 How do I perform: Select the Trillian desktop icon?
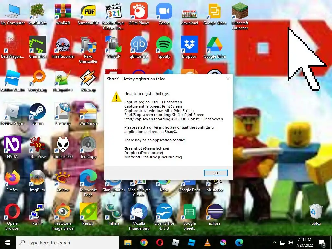113,214
